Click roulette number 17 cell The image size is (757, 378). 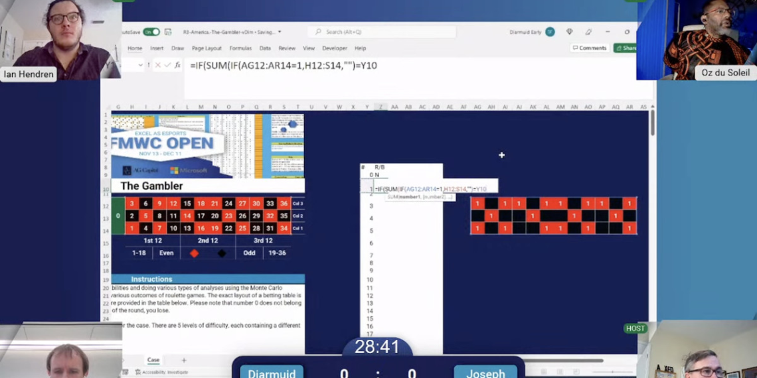(x=201, y=216)
